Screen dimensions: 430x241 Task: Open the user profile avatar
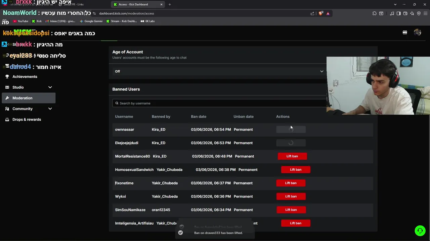[418, 32]
